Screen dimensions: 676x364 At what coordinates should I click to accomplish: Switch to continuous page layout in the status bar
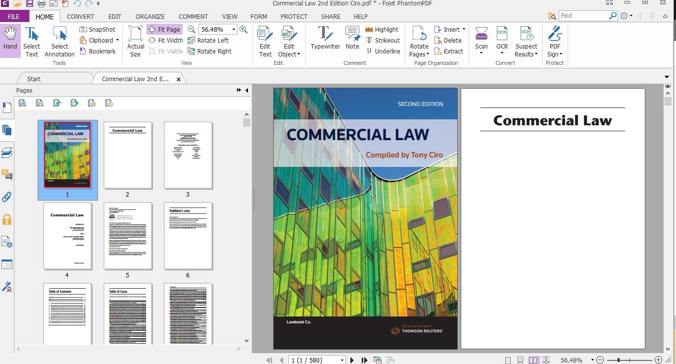(x=521, y=360)
